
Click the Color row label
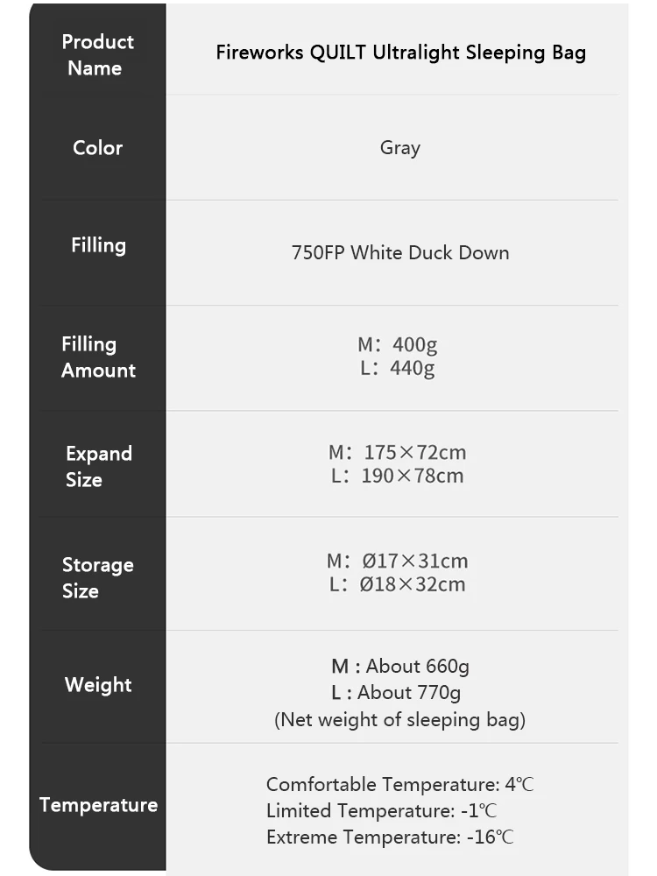click(97, 147)
